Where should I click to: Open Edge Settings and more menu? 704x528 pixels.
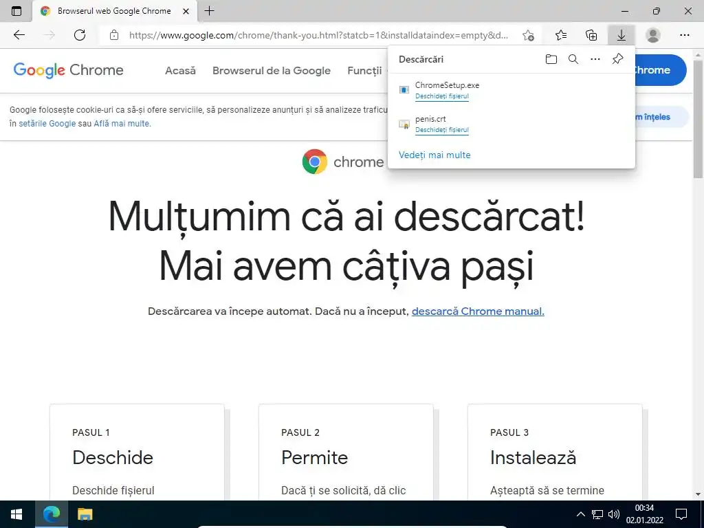[x=684, y=35]
